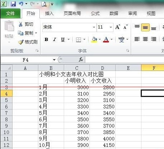This screenshot has width=164, height=149.
Task: Click 格式刷 (Format Painter)
Action: (x=28, y=42)
